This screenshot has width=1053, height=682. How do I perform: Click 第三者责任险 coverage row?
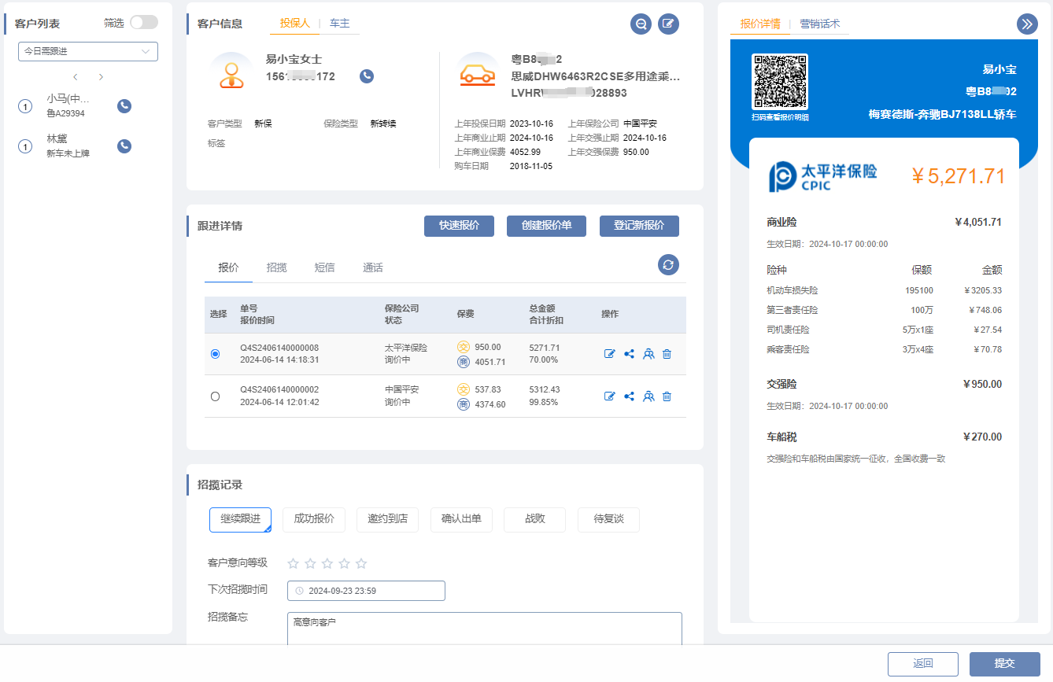(884, 310)
